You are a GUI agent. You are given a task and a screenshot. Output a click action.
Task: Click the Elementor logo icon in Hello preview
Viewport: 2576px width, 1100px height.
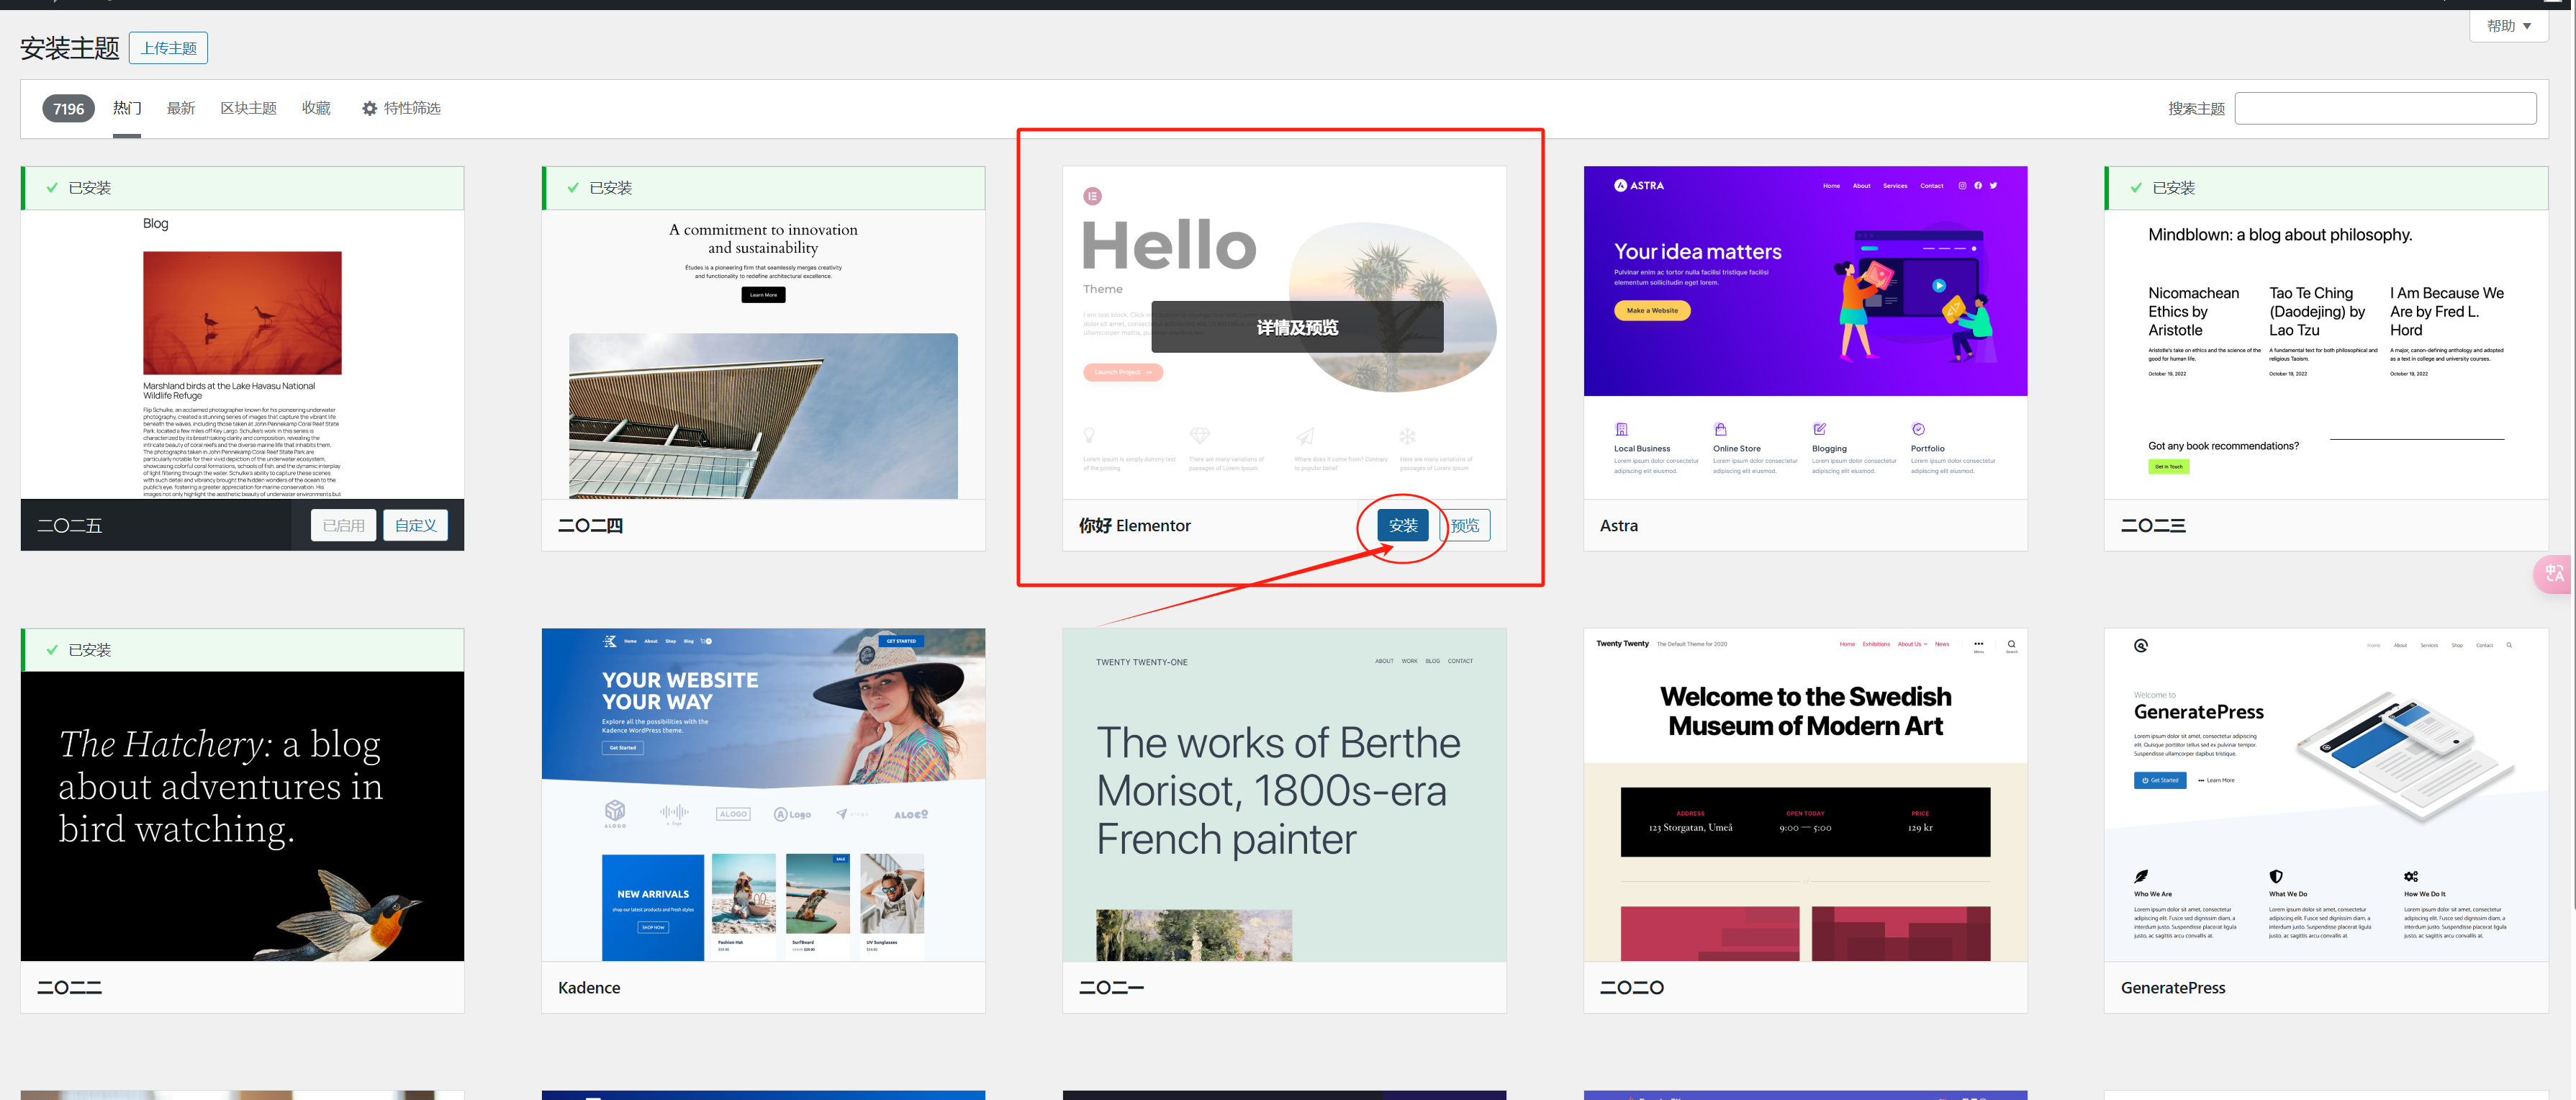coord(1092,196)
